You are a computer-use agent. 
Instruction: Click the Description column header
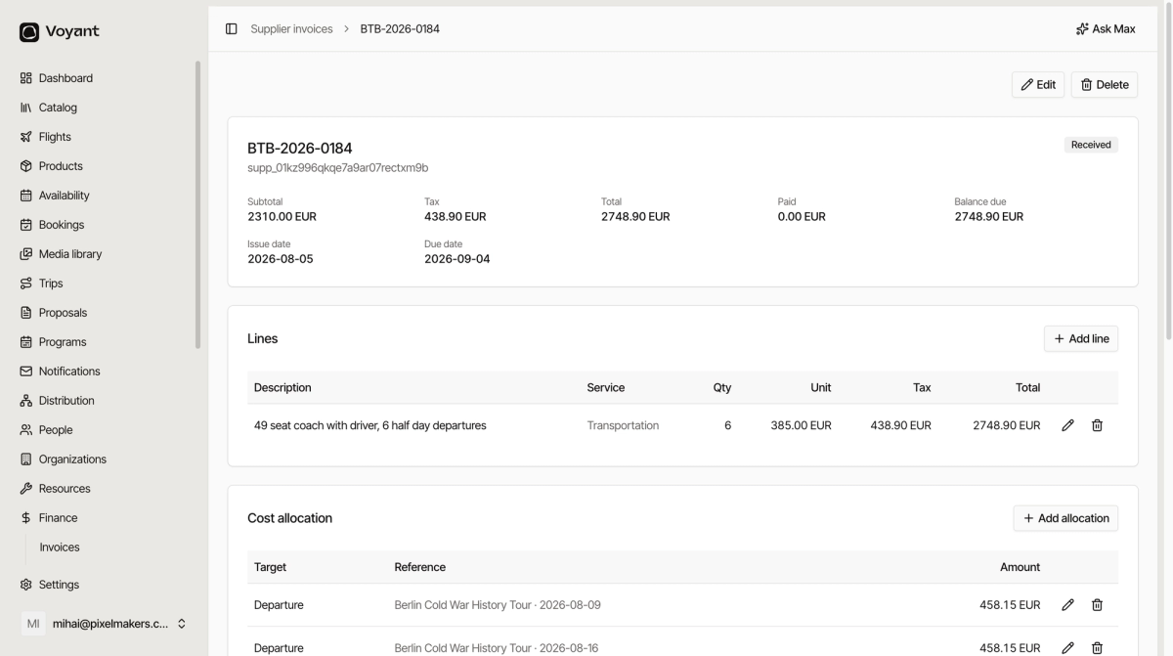pos(282,388)
